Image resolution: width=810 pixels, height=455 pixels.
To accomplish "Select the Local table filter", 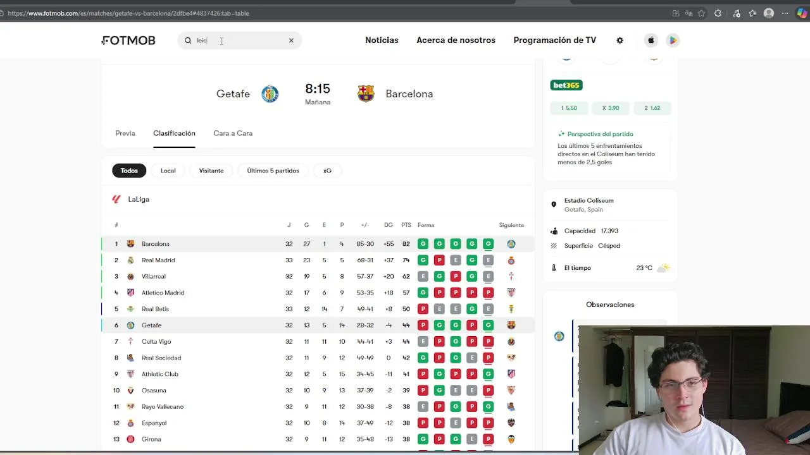I will (x=168, y=171).
